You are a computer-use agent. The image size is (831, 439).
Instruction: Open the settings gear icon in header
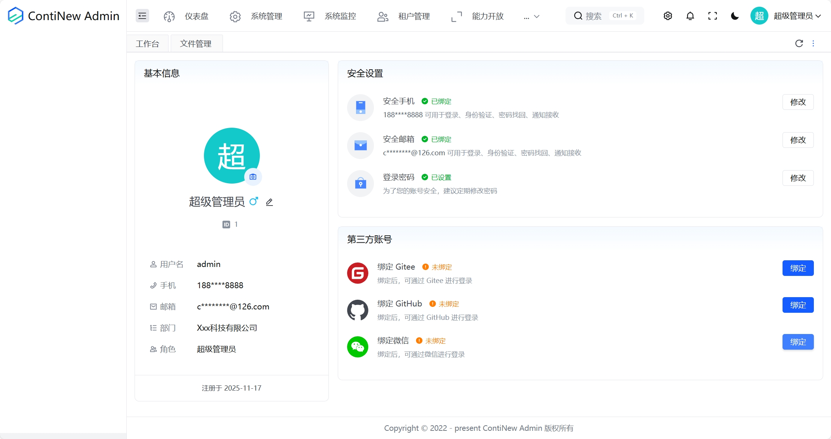click(668, 16)
